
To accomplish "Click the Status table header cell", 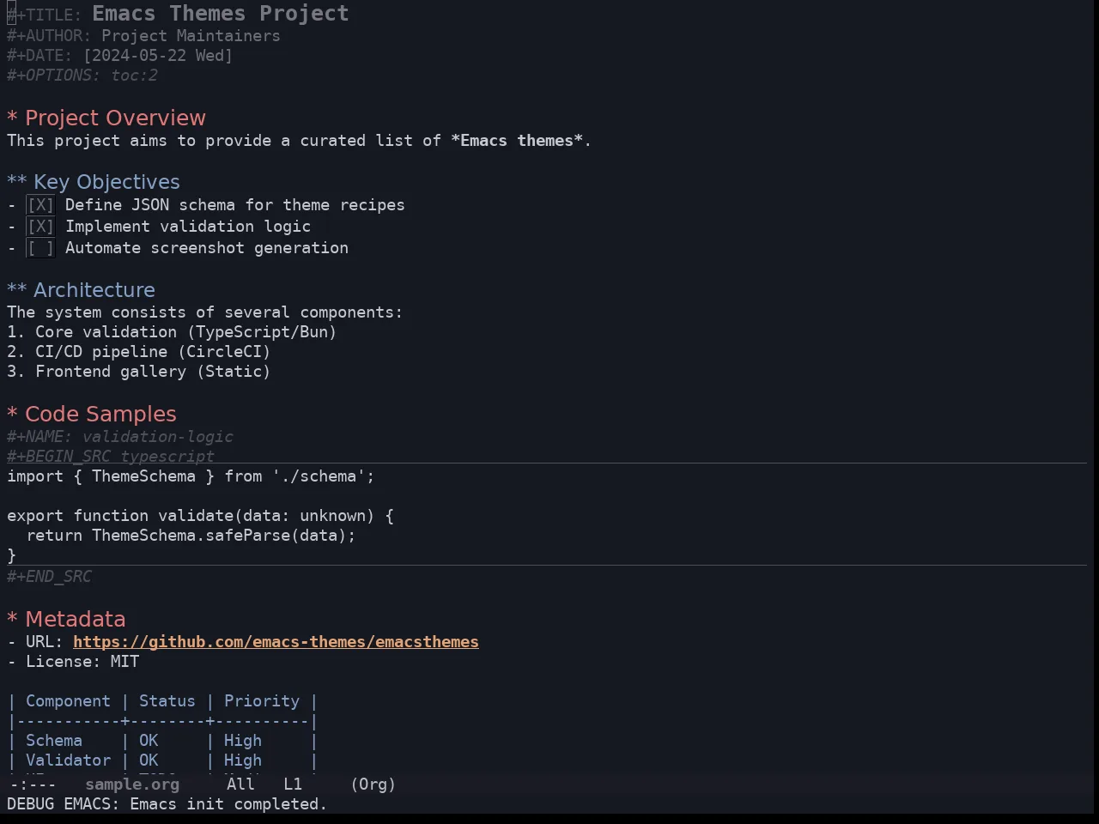I will [167, 701].
